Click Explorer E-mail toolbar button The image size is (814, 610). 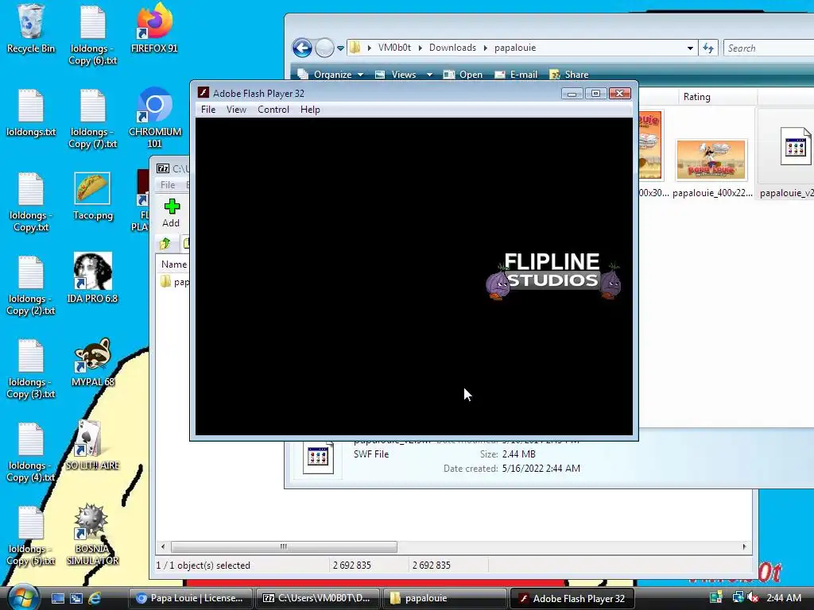coord(515,75)
